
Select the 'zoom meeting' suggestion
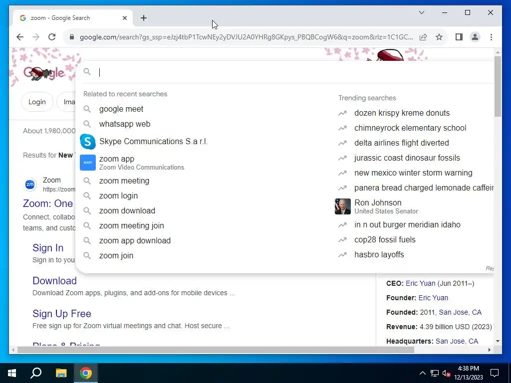click(x=124, y=181)
